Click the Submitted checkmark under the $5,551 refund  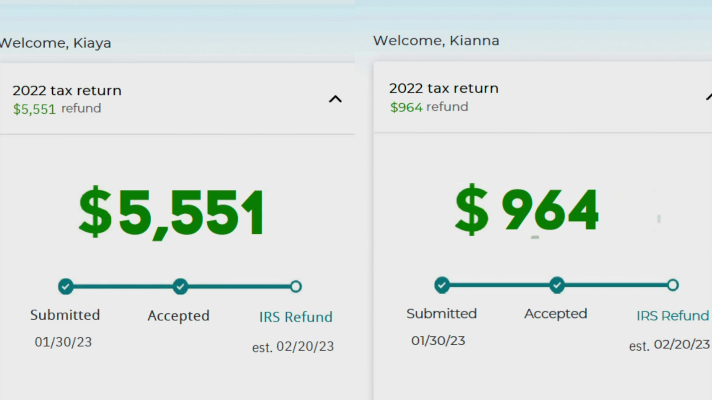(66, 286)
